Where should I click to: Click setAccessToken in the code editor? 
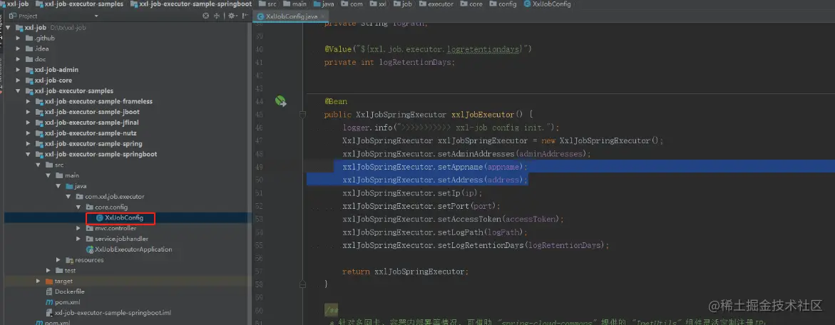coord(469,219)
